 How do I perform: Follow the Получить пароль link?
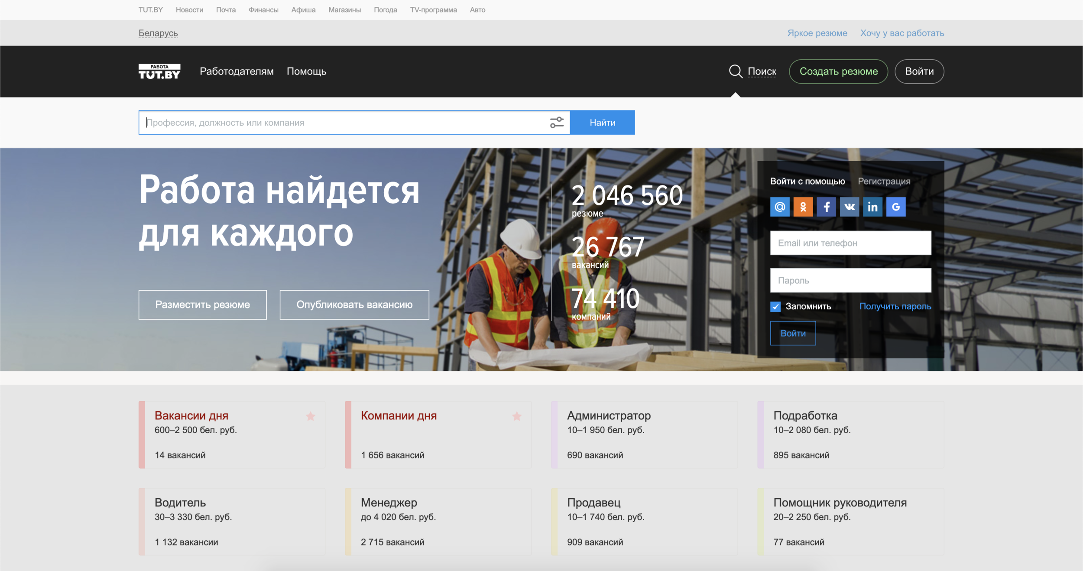coord(895,306)
